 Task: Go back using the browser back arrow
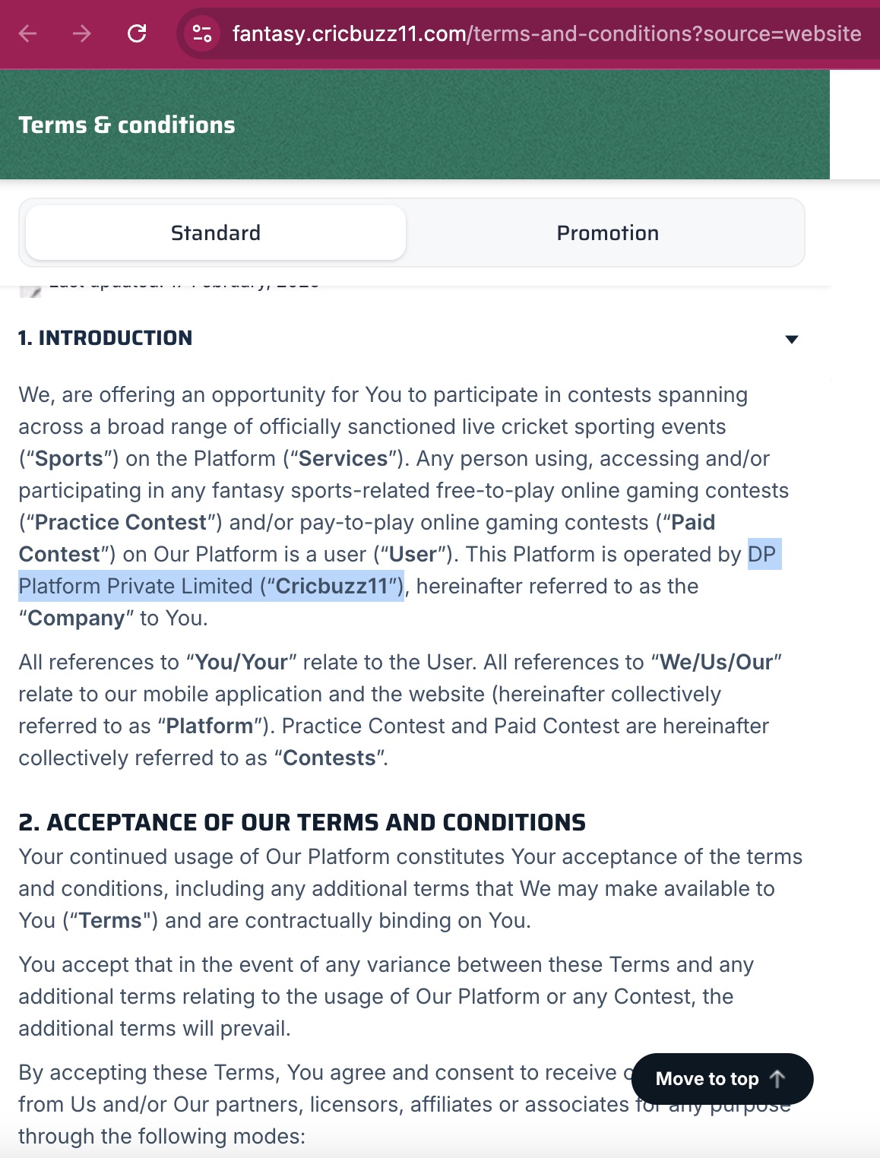(x=27, y=33)
